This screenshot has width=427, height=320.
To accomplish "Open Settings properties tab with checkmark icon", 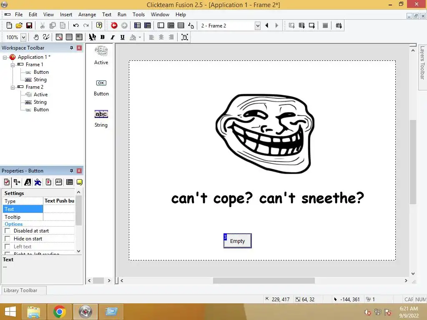I will (7, 182).
